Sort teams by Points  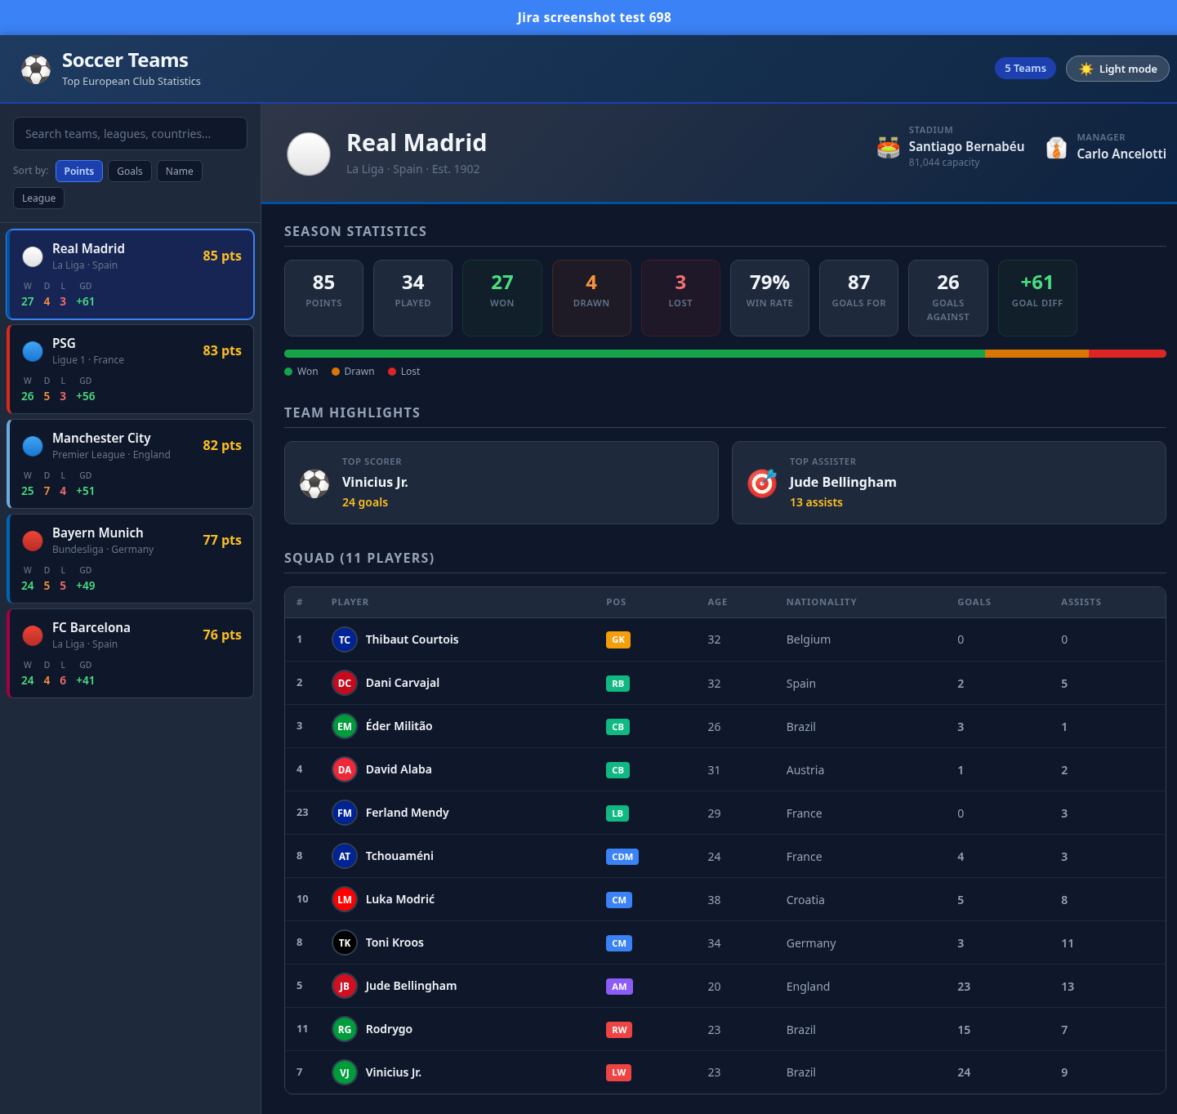[x=79, y=171]
